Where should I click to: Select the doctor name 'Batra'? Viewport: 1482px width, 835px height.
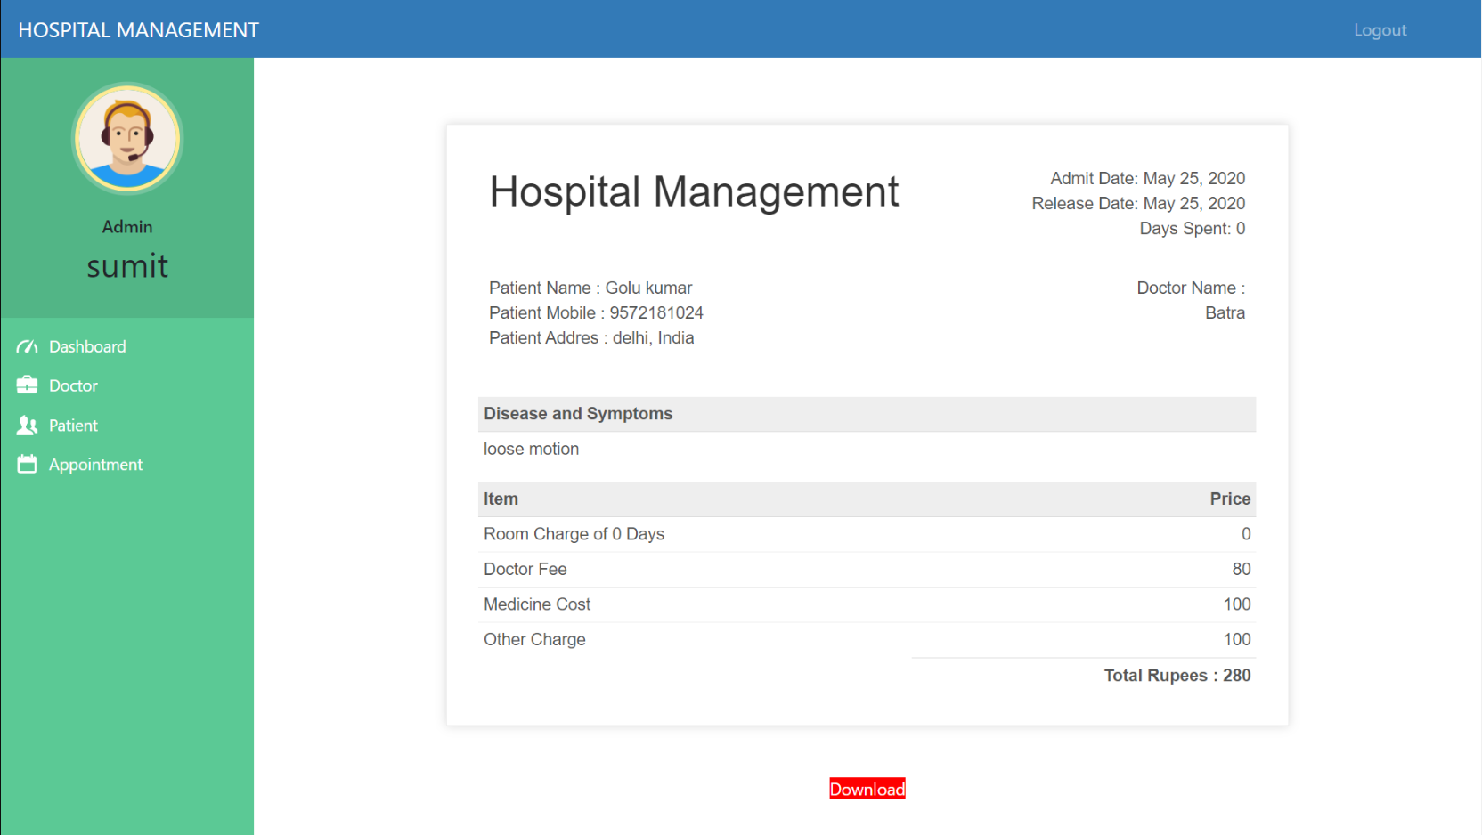(x=1225, y=312)
